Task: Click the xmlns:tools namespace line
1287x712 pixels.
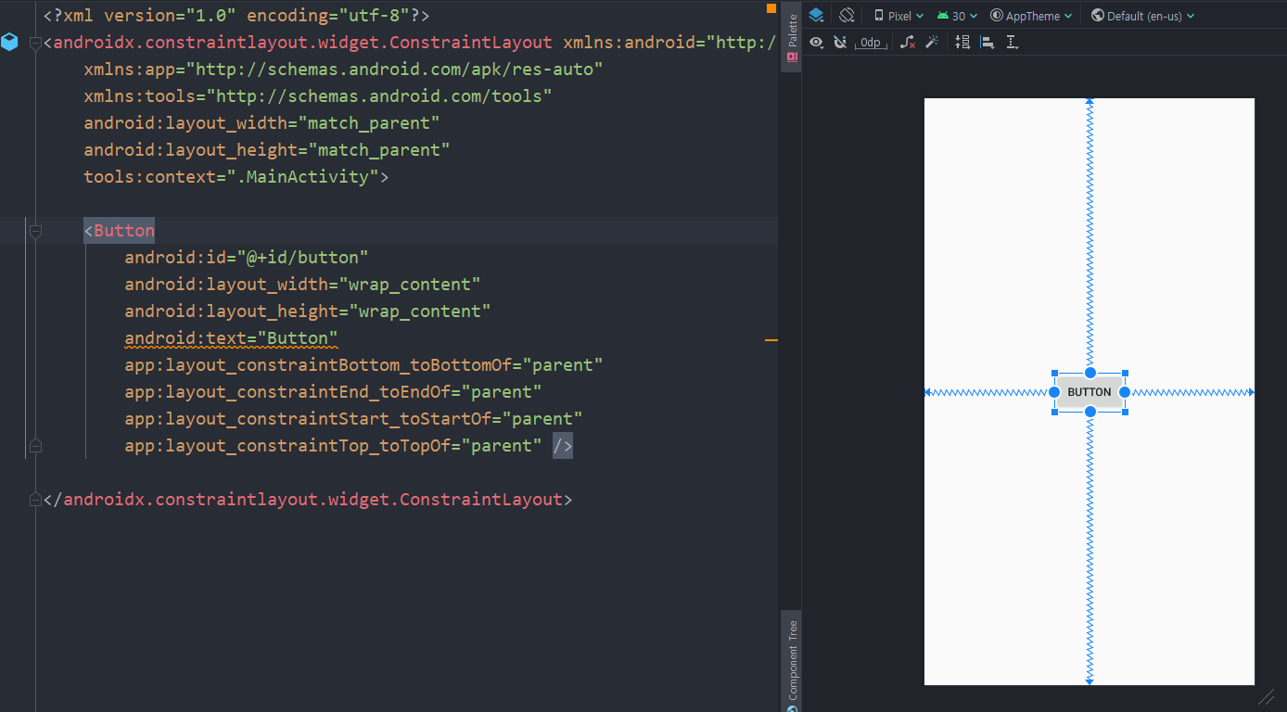Action: [x=318, y=96]
